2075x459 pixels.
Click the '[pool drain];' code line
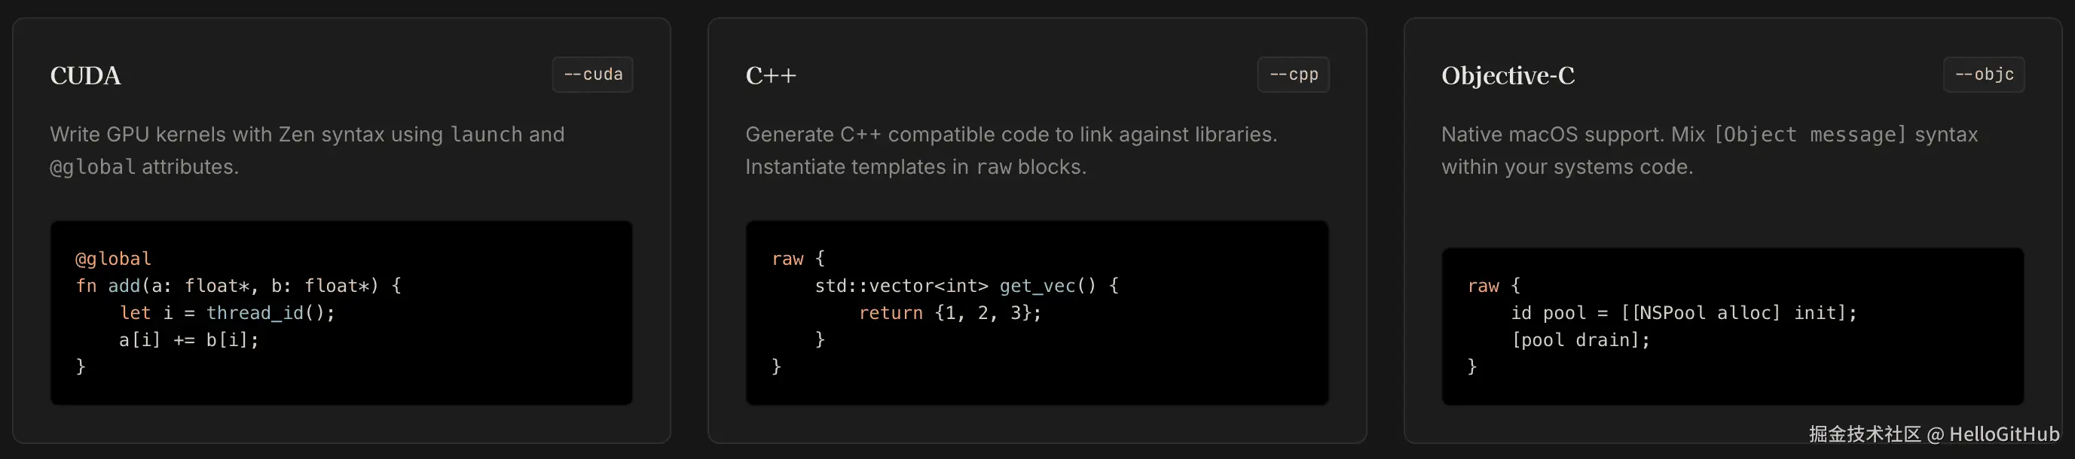1581,340
